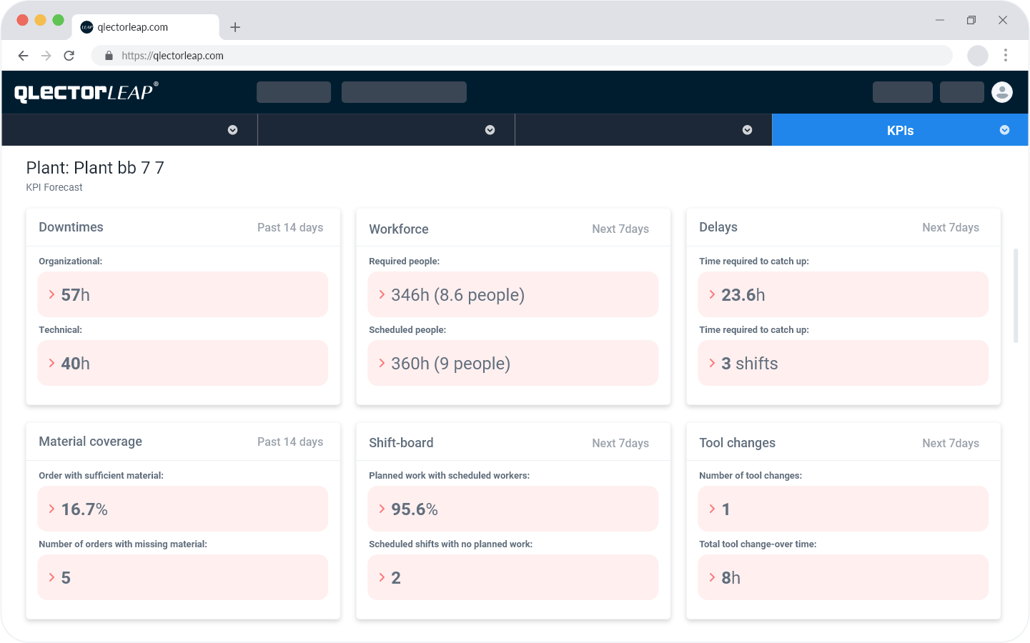Click the page vertical scrollbar
This screenshot has height=643, width=1030.
1016,296
